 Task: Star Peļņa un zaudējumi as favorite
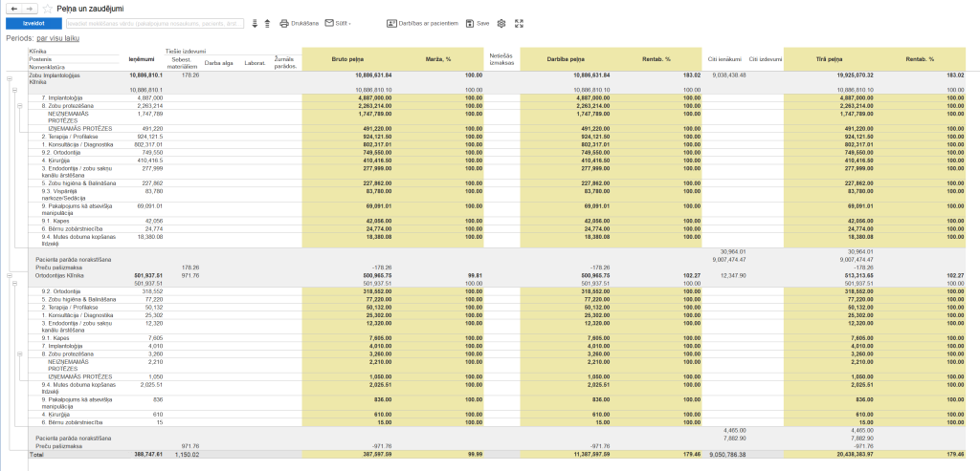[47, 8]
